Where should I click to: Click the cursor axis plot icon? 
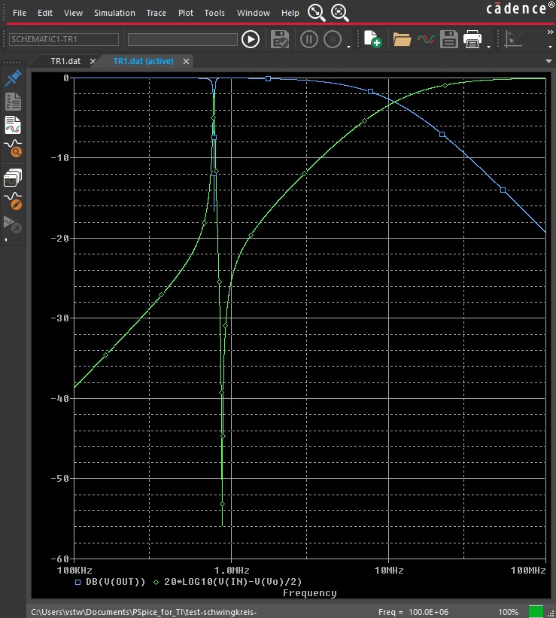pos(513,39)
